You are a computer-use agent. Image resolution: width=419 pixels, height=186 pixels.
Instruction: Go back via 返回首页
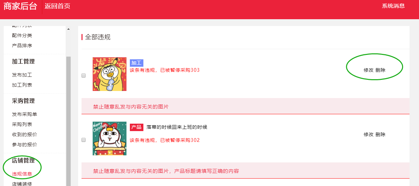pyautogui.click(x=57, y=6)
